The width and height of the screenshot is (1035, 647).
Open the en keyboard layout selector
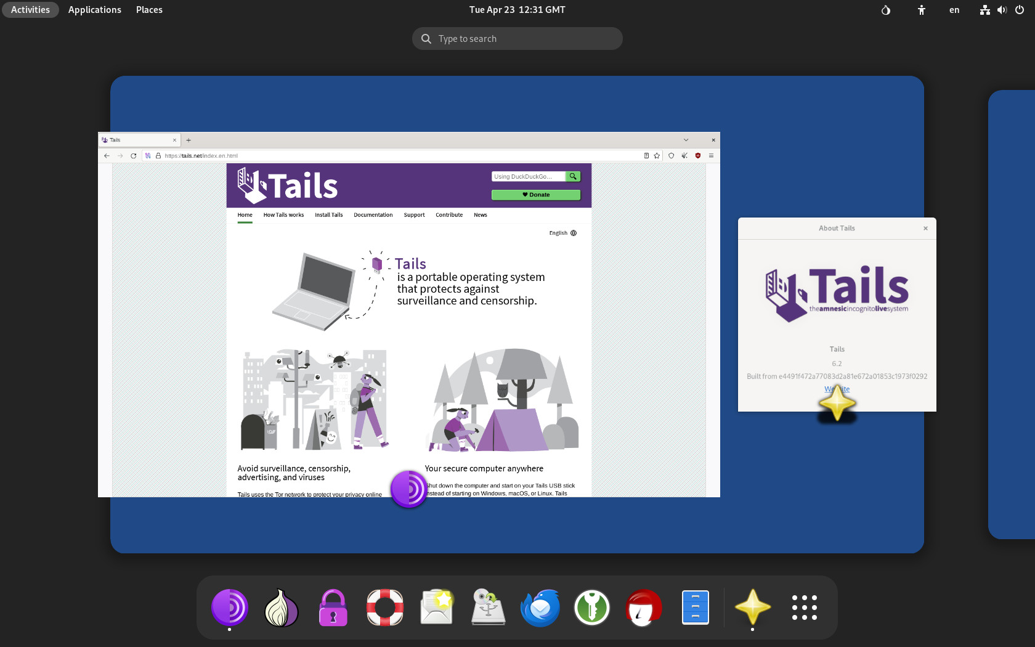pyautogui.click(x=954, y=10)
